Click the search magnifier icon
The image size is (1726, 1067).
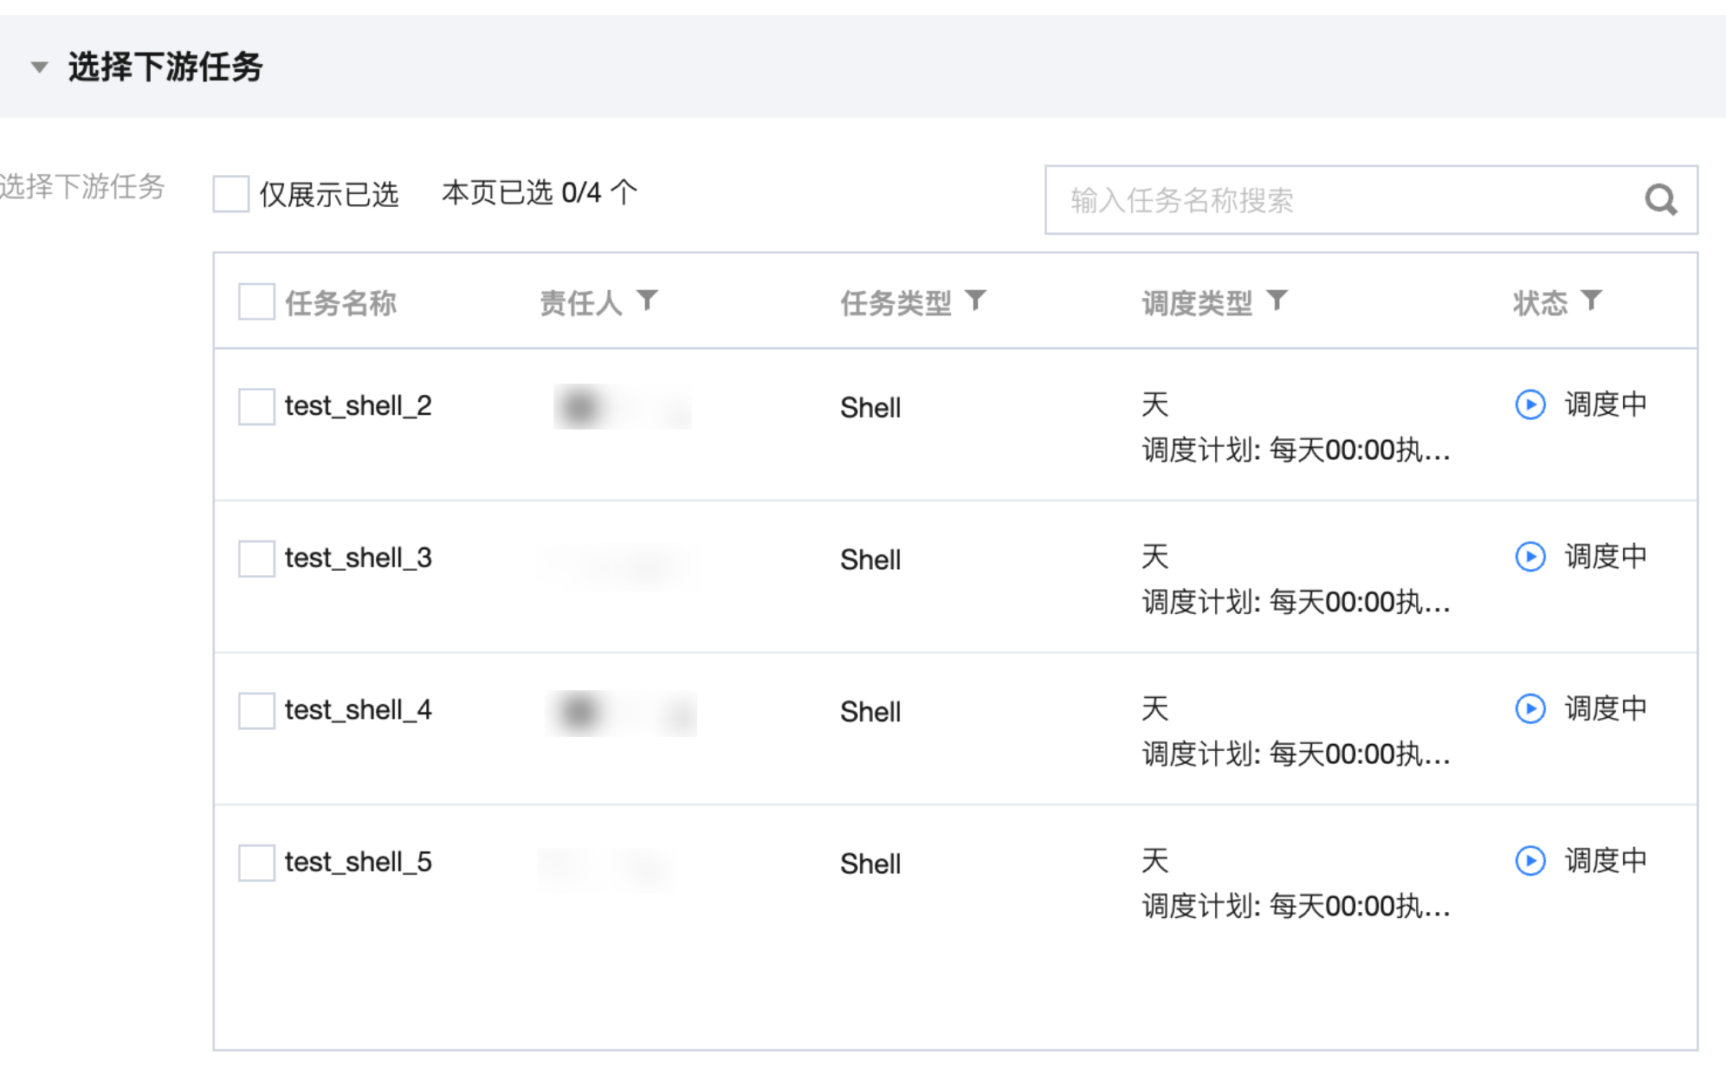click(x=1660, y=200)
